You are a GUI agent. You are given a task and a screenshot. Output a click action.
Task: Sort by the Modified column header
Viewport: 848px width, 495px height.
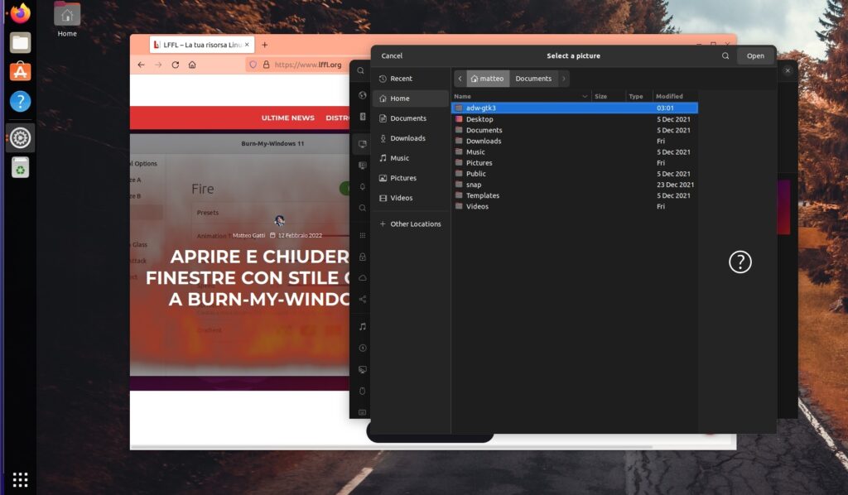click(675, 96)
